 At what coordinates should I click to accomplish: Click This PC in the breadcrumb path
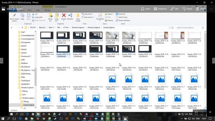33,28
